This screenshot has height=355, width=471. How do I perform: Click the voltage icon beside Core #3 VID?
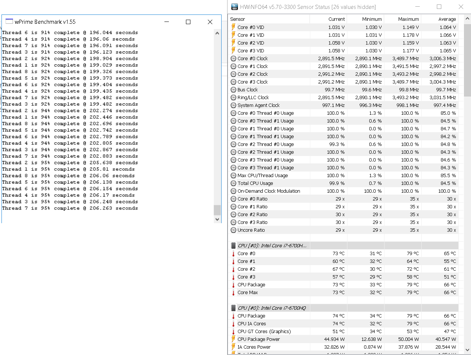click(233, 51)
